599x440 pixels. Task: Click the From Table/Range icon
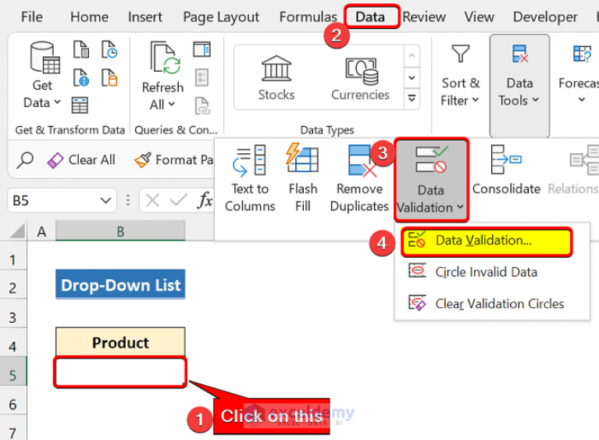click(x=80, y=106)
